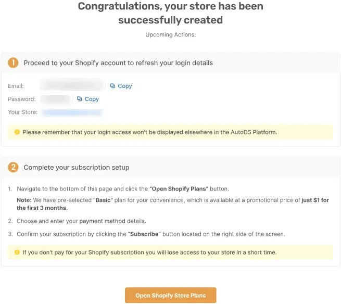Click the 'Proceed to your Shopify account' heading

(x=118, y=63)
